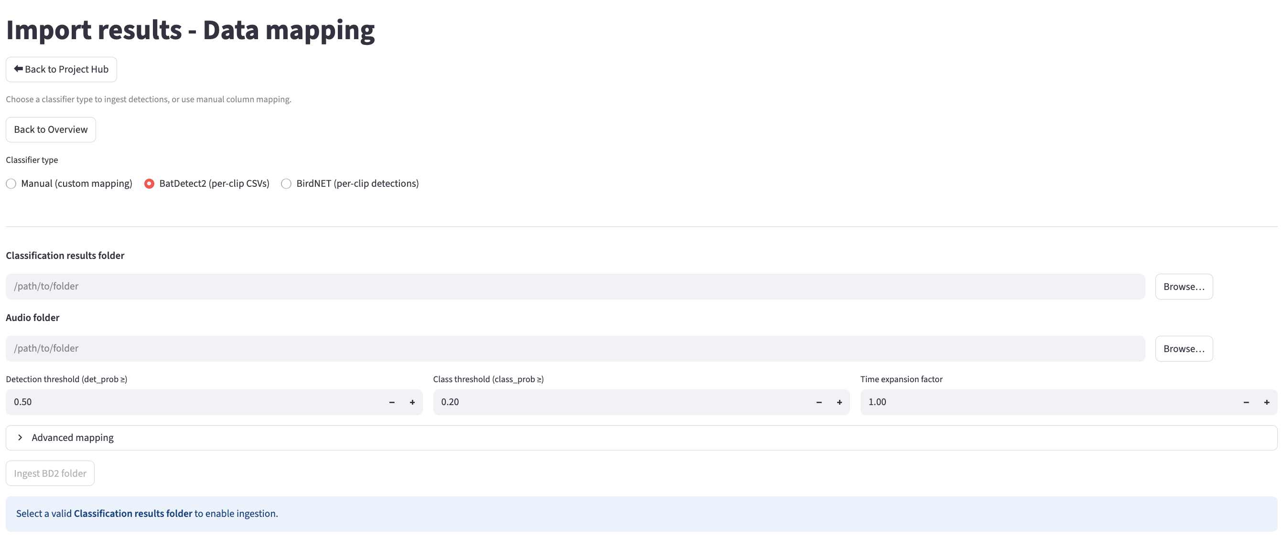Click the Back to Project Hub arrow

(19, 69)
